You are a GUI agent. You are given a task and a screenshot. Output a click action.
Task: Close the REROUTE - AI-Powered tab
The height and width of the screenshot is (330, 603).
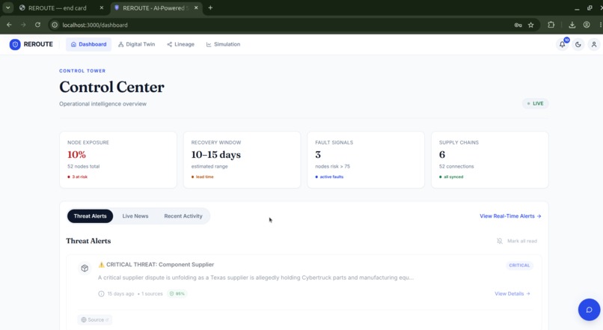[196, 7]
